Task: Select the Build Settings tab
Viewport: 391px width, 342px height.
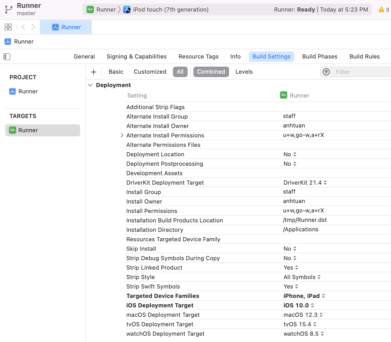Action: [x=271, y=57]
